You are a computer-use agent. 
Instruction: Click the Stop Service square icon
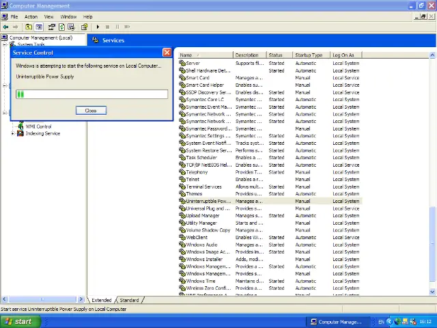tap(107, 27)
